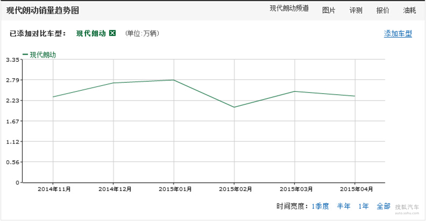Screen dimensions: 426x221
Task: Set time range to 1年
Action: click(x=363, y=206)
